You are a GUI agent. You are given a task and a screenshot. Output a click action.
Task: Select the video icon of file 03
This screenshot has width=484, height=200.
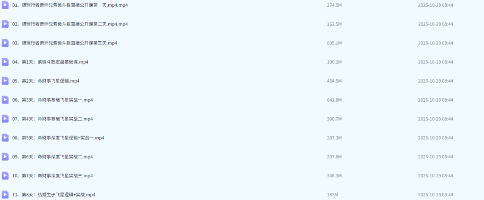5,43
